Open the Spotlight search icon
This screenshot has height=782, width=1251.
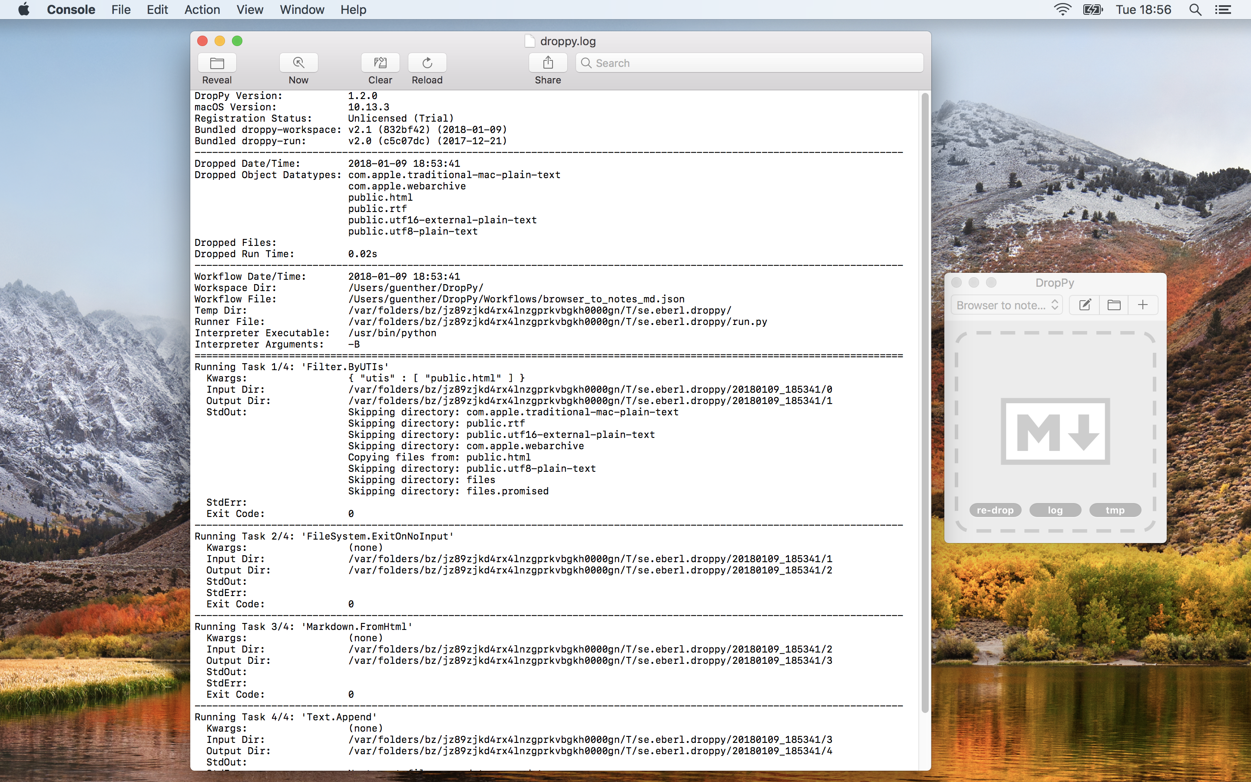1195,10
